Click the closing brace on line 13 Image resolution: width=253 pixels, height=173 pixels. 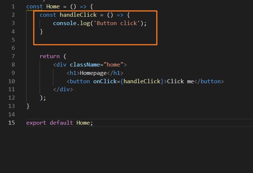[x=28, y=106]
